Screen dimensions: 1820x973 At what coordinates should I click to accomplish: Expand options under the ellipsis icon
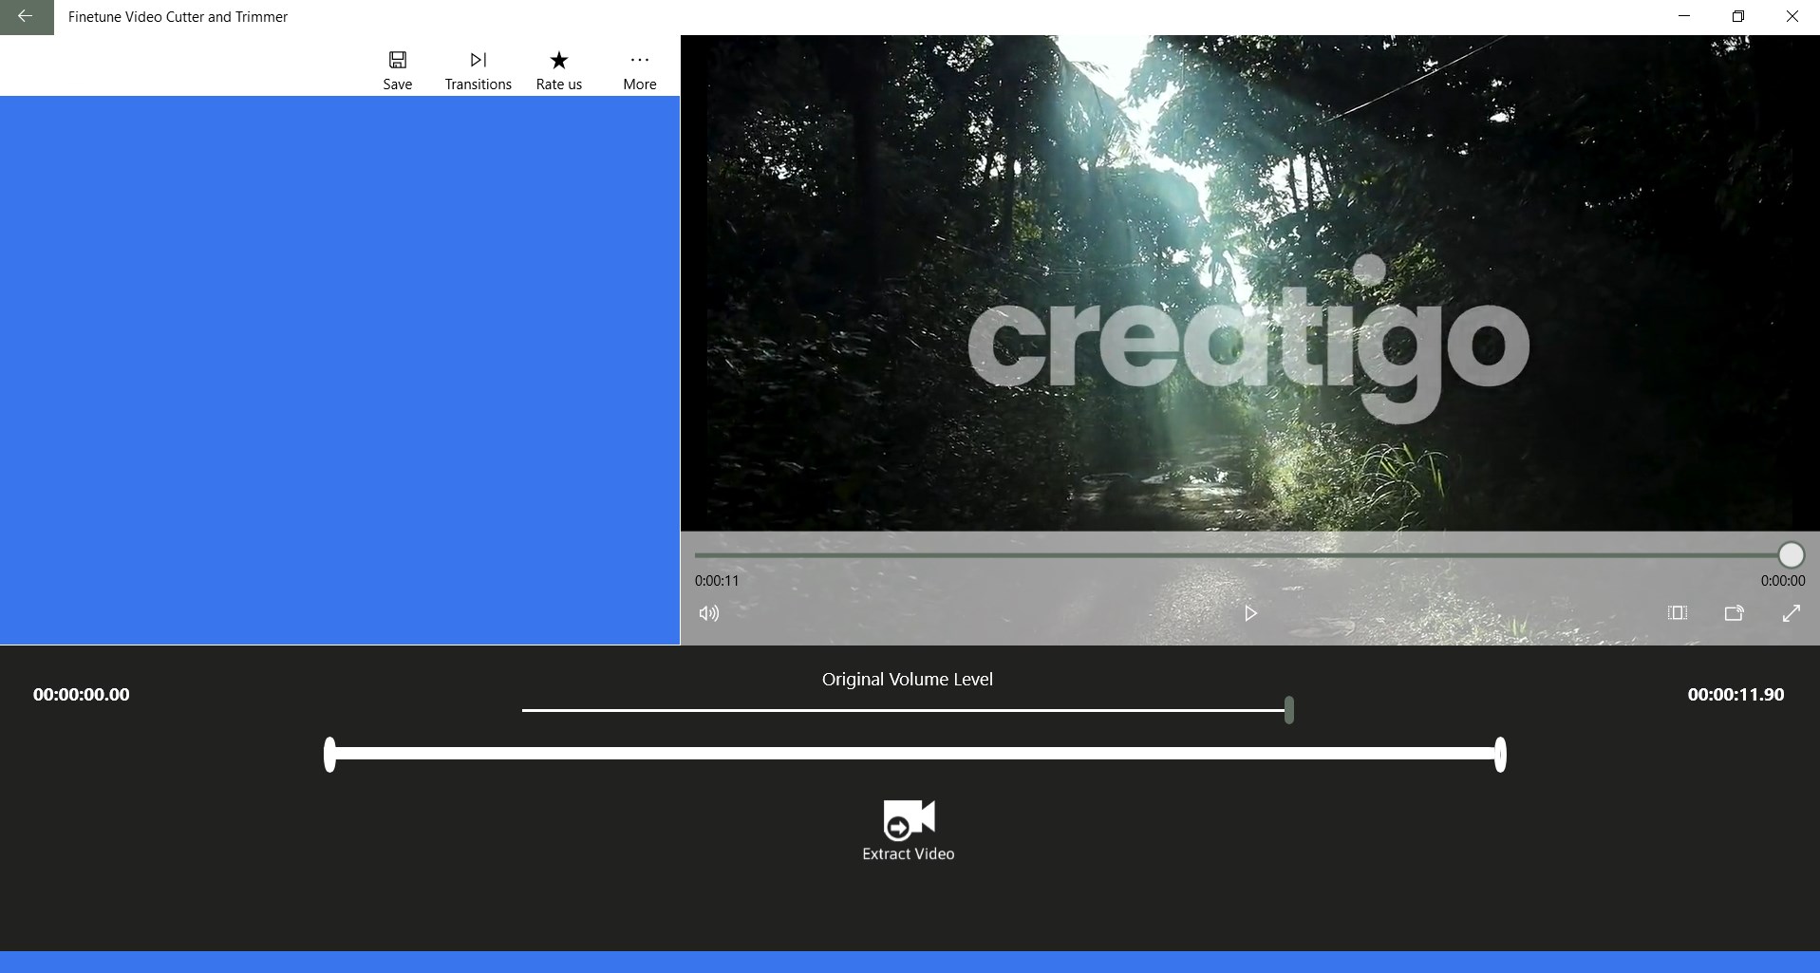click(x=639, y=59)
